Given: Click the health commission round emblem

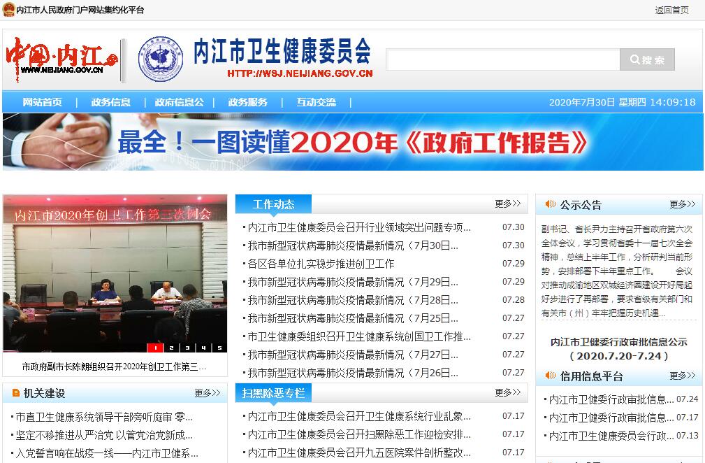Looking at the screenshot, I should click(x=161, y=59).
